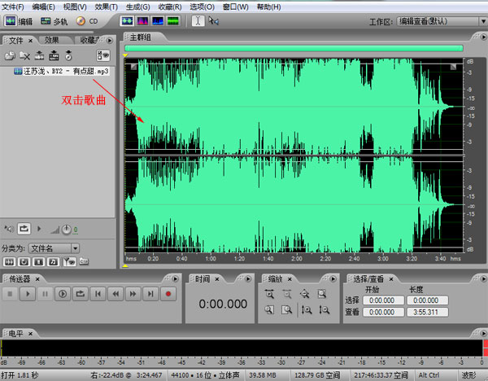The width and height of the screenshot is (488, 381).
Task: Switch to Edit view (编辑) mode
Action: 18,21
